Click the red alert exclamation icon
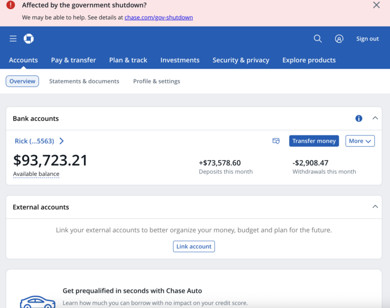390x308 pixels. [11, 5]
